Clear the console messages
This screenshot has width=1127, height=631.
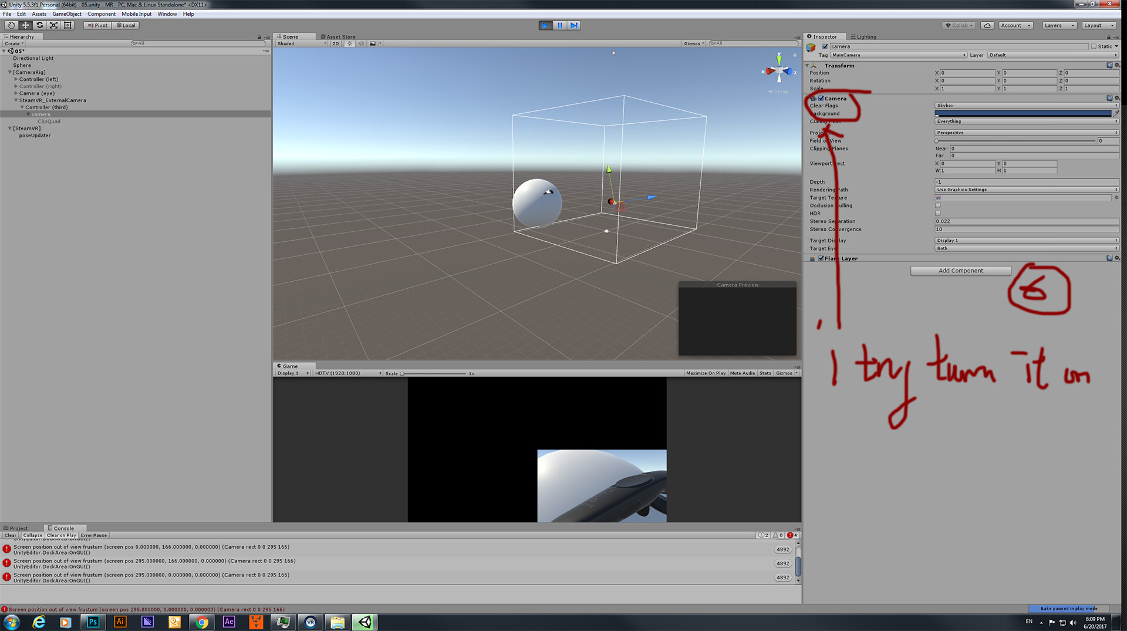tap(10, 535)
